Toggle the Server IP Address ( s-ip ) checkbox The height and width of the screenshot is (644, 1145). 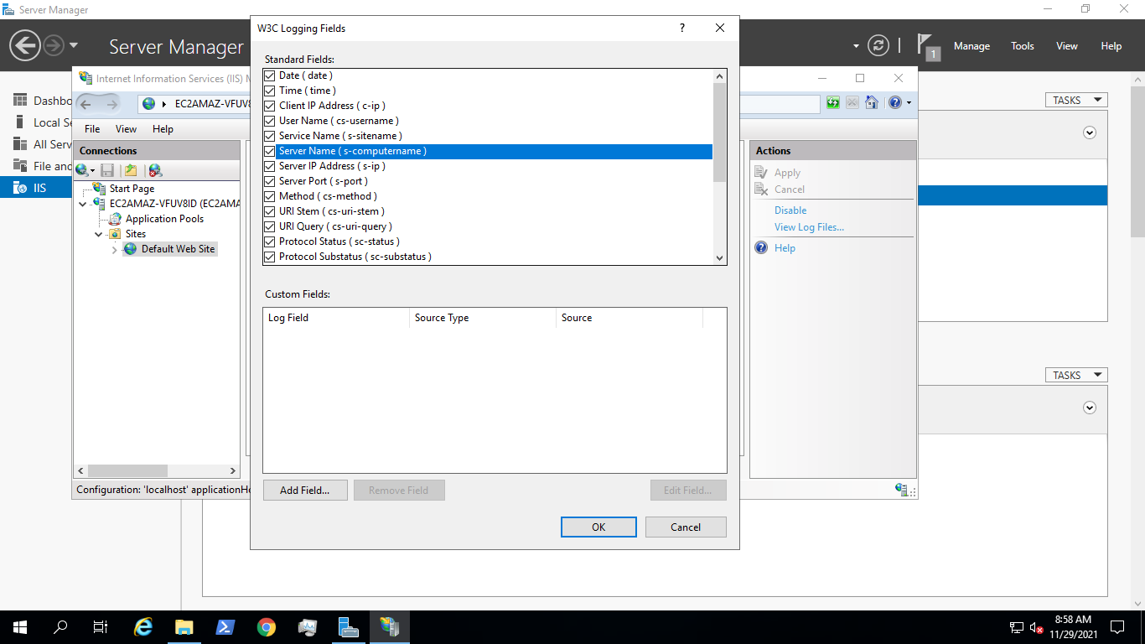click(x=270, y=166)
